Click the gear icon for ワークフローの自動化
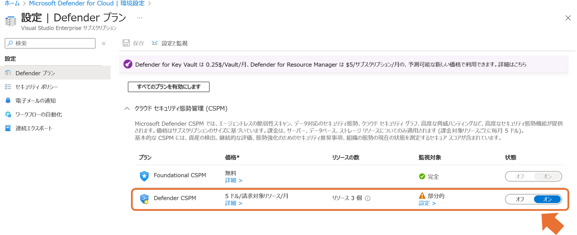The image size is (577, 235). [8, 114]
